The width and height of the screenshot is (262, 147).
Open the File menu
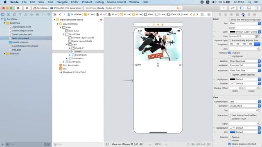pos(24,2)
